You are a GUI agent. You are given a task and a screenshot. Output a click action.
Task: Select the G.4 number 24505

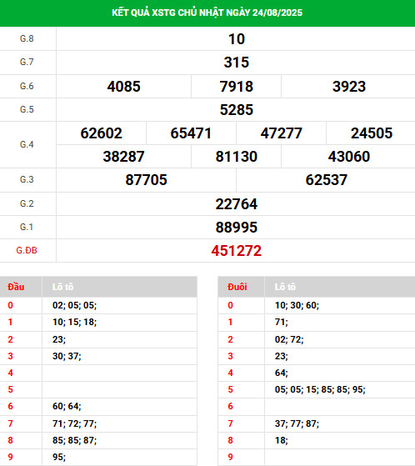(372, 133)
